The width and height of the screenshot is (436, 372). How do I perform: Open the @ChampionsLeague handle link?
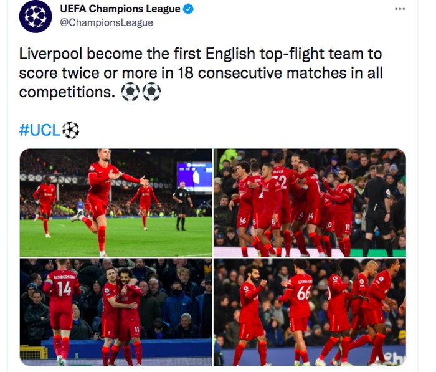107,22
